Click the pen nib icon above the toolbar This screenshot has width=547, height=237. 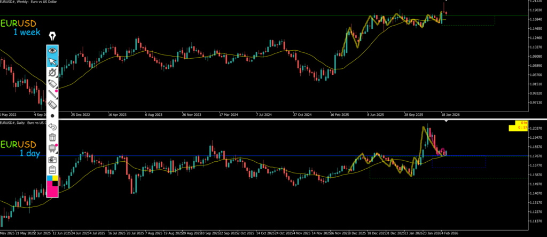pyautogui.click(x=52, y=37)
